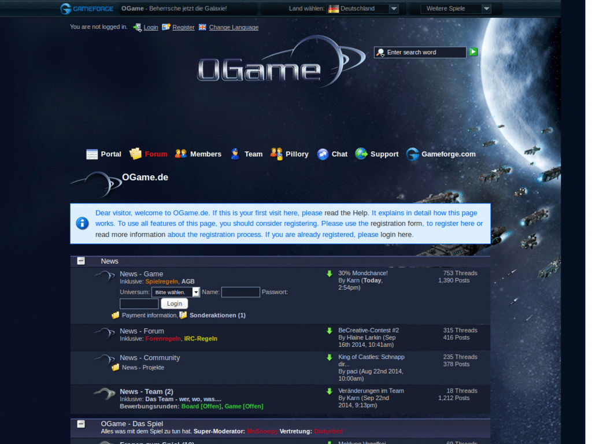The width and height of the screenshot is (592, 444).
Task: Open the Forum menu item
Action: 156,154
